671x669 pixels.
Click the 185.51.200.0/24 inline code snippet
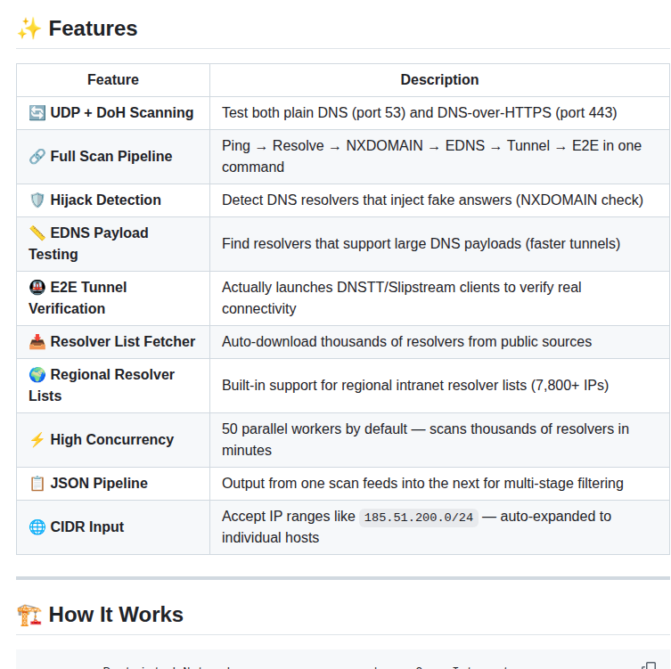coord(419,518)
